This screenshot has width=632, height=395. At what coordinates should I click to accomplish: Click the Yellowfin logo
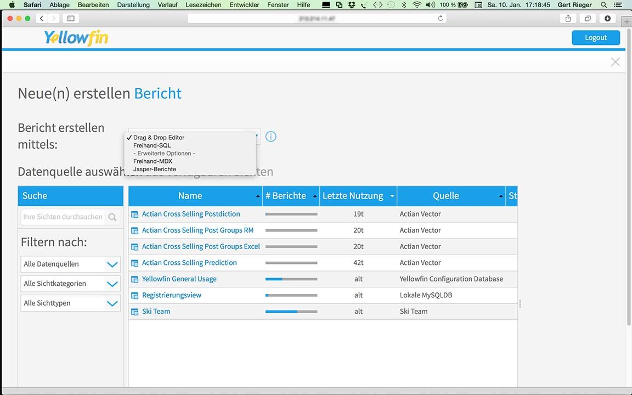76,38
